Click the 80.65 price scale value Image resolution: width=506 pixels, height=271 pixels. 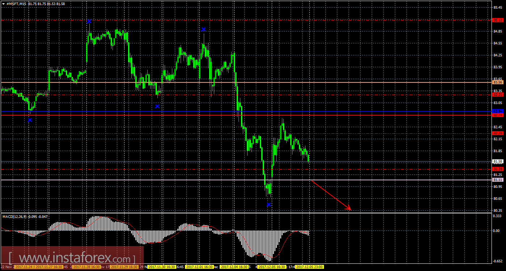click(x=498, y=198)
